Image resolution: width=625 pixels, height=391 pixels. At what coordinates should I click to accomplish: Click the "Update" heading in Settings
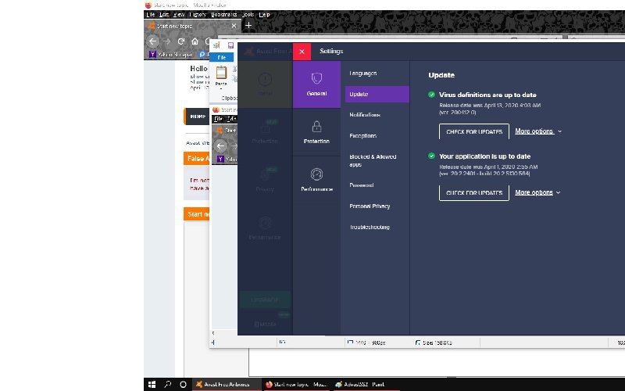pos(441,75)
